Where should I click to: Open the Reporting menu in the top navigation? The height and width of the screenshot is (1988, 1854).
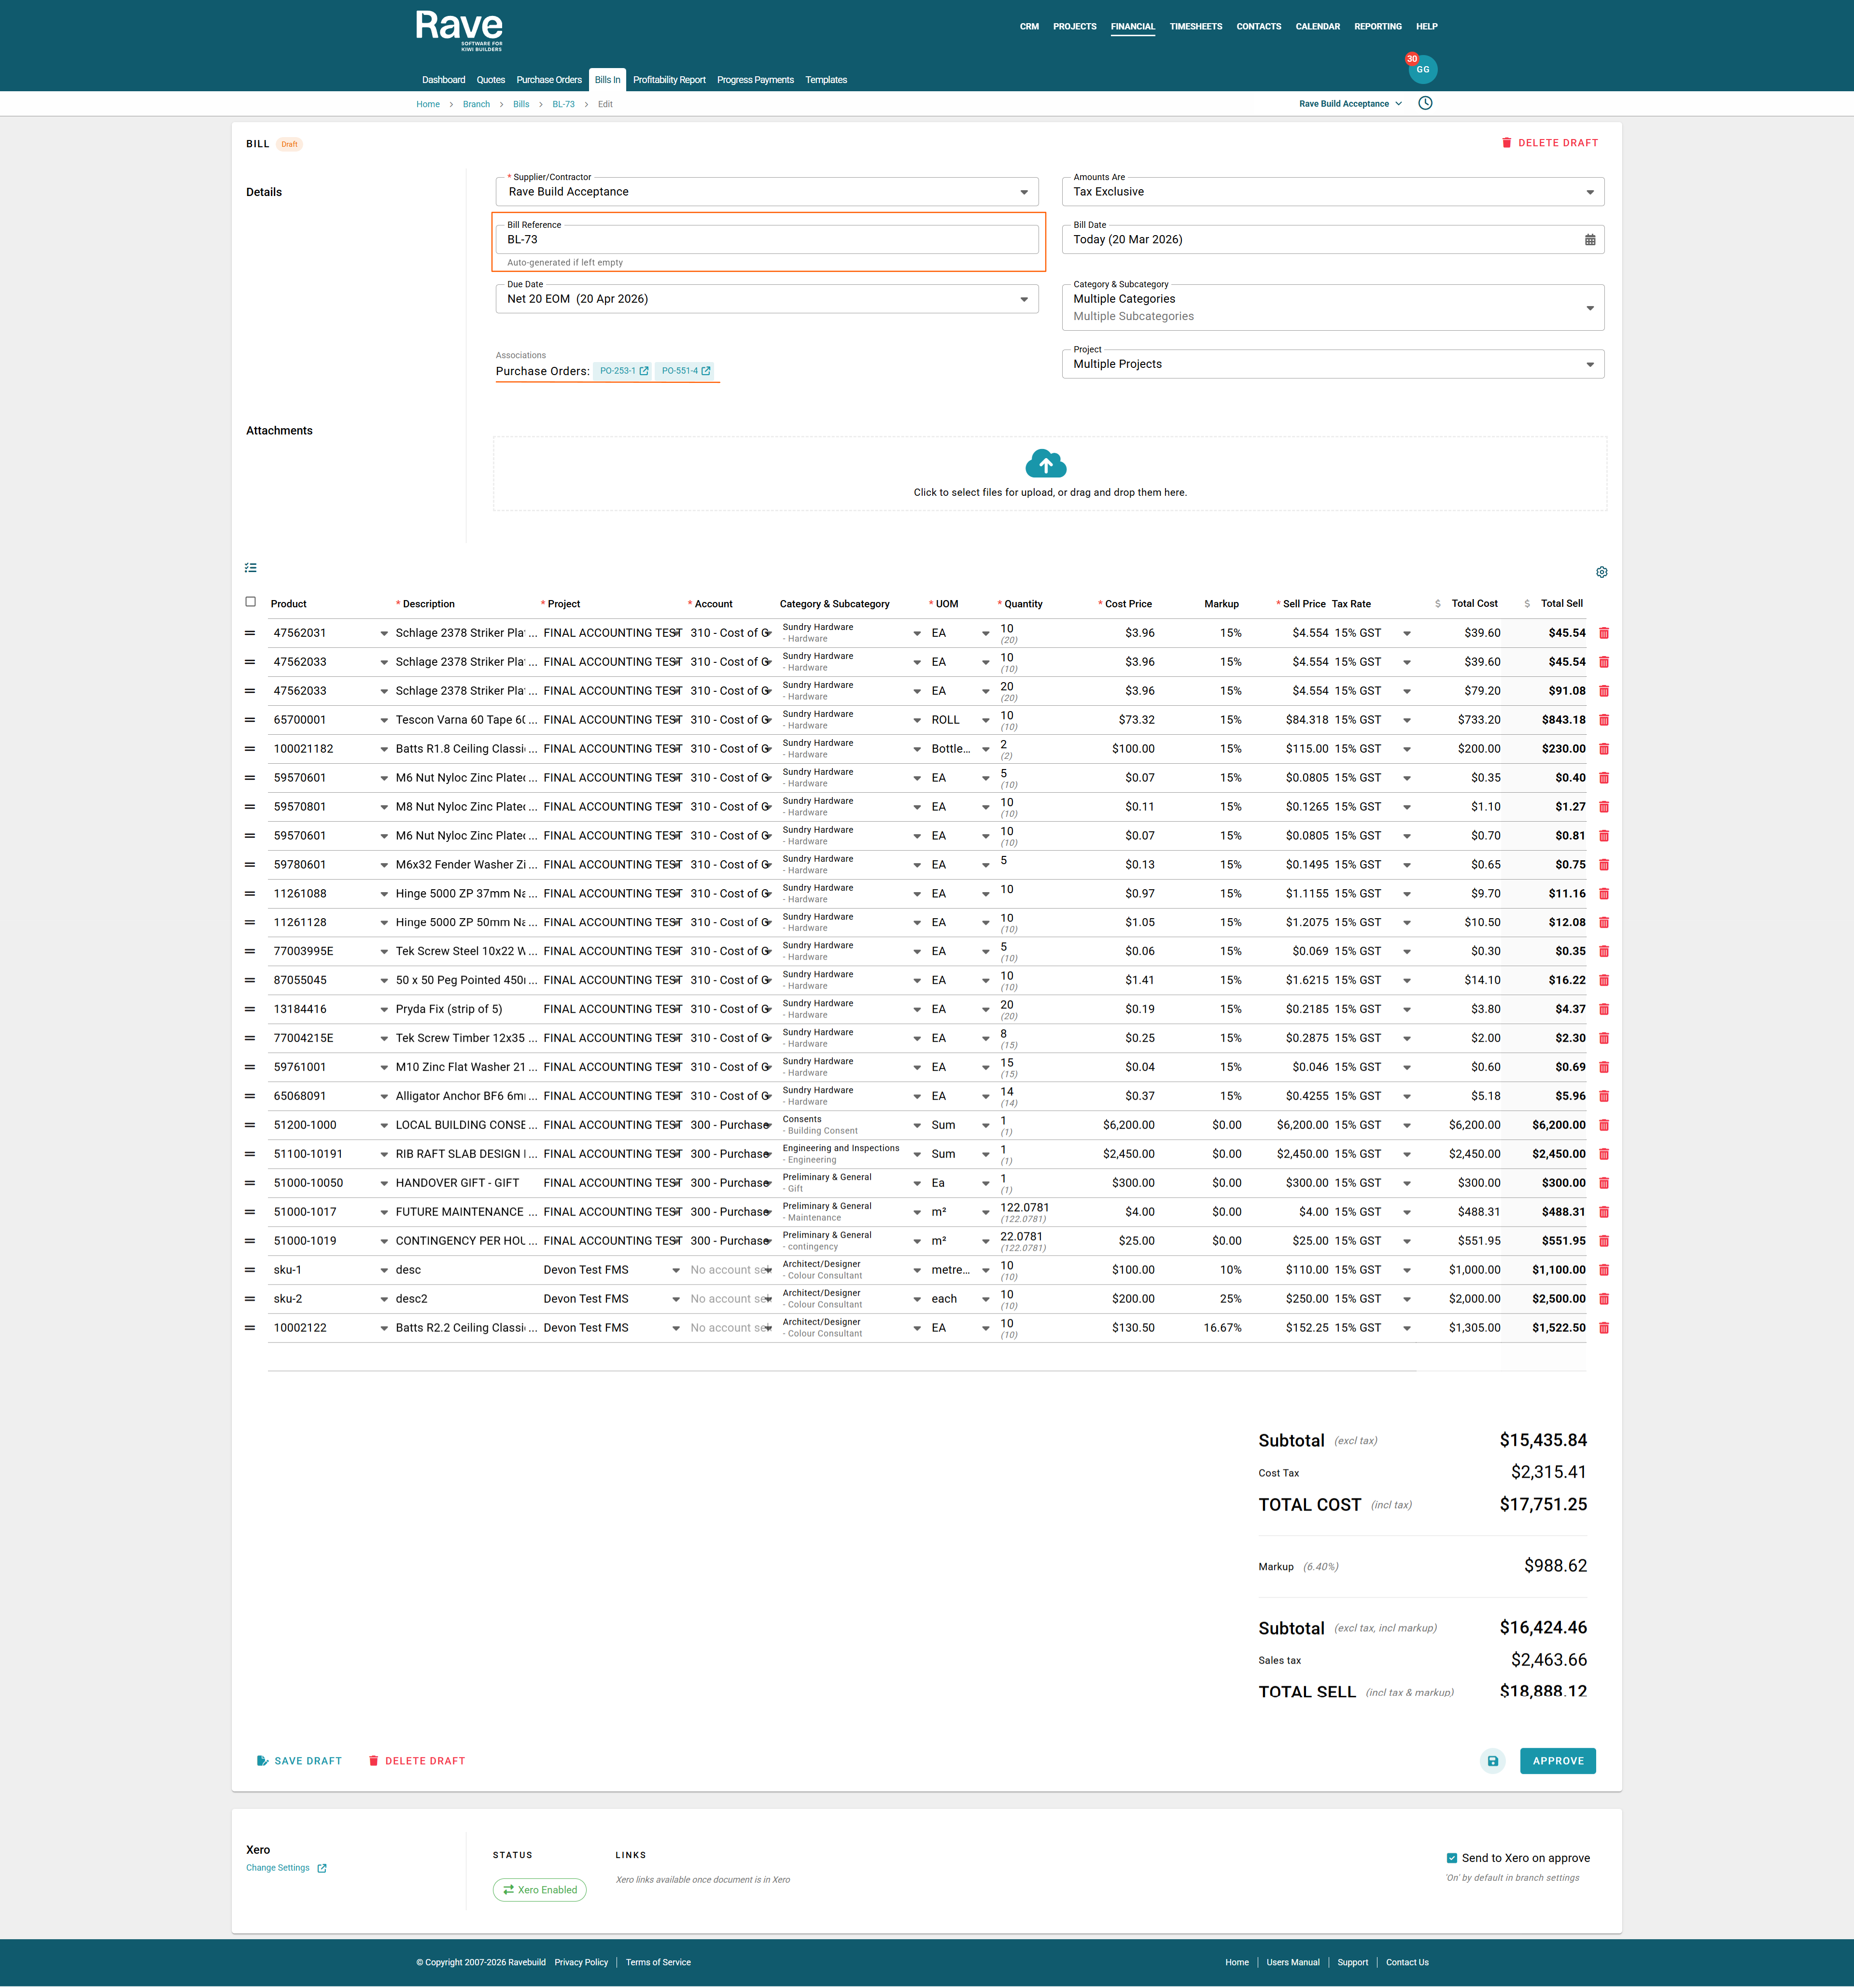(x=1377, y=27)
